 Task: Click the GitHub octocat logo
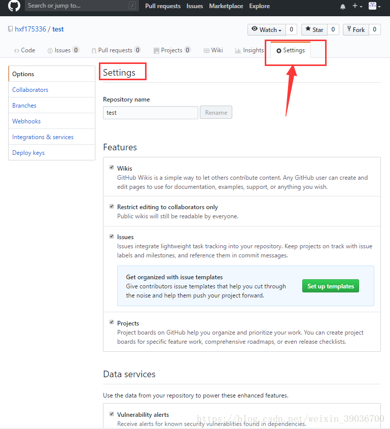(14, 6)
